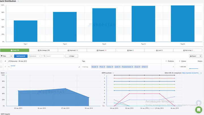This screenshot has height=115, width=204.
Task: Remove the Alcool tag
Action: coord(140,67)
